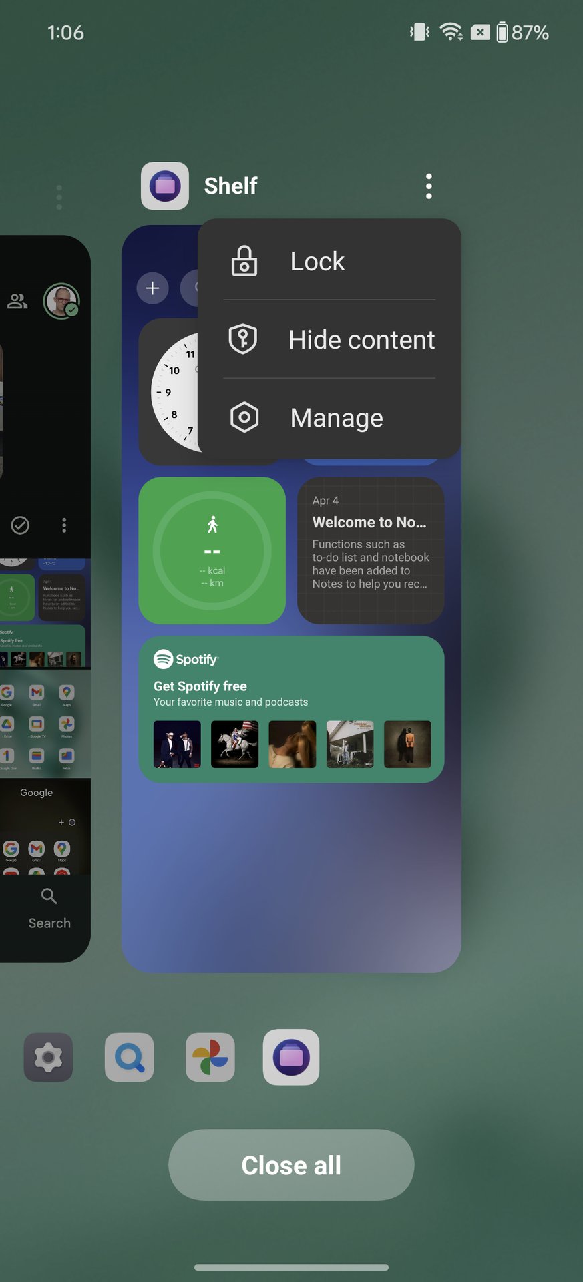This screenshot has height=1282, width=583.
Task: Tap the battery 87% indicator
Action: click(523, 33)
